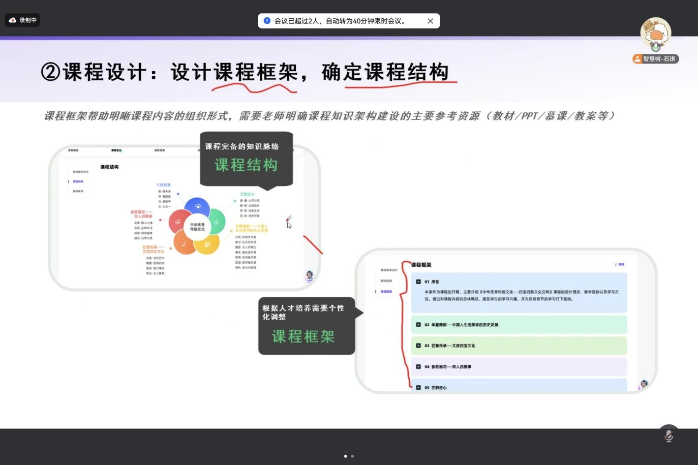The image size is (698, 465).
Task: Collapse the 01 序言 chapter section
Action: [418, 282]
